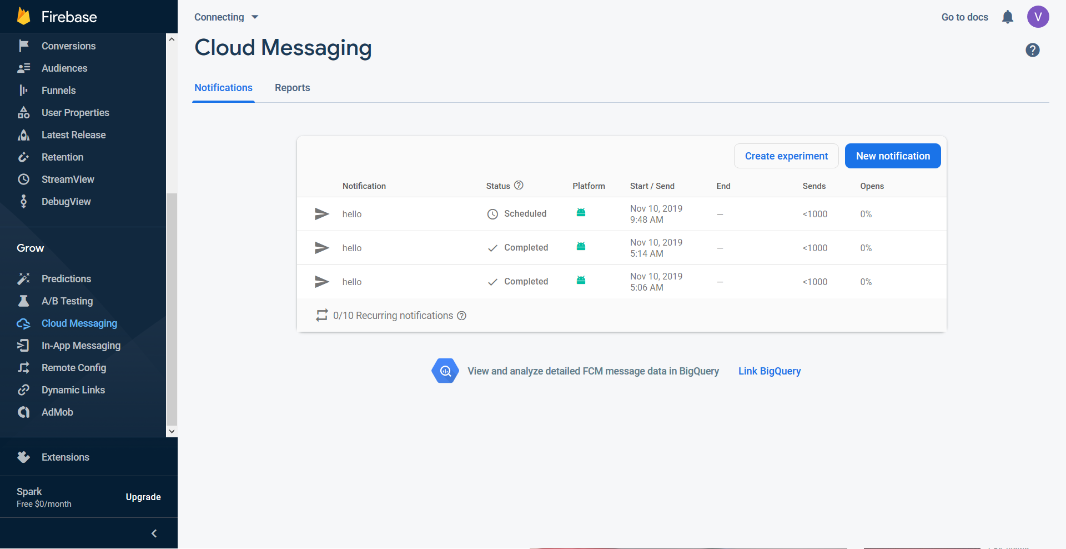This screenshot has height=549, width=1066.
Task: Select the DebugView icon
Action: 23,201
